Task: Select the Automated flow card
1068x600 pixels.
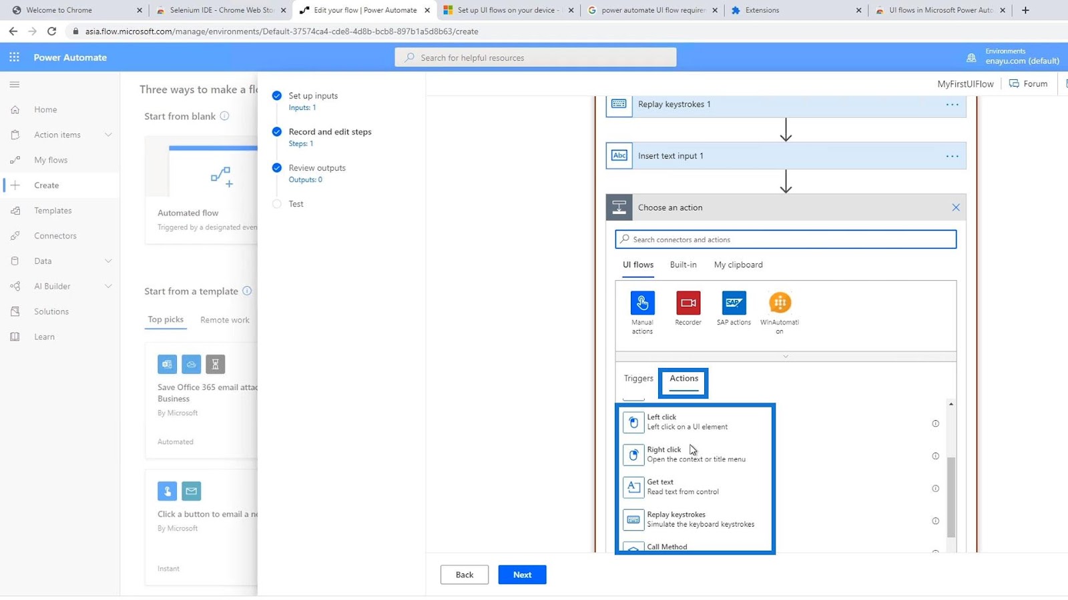Action: tap(201, 190)
